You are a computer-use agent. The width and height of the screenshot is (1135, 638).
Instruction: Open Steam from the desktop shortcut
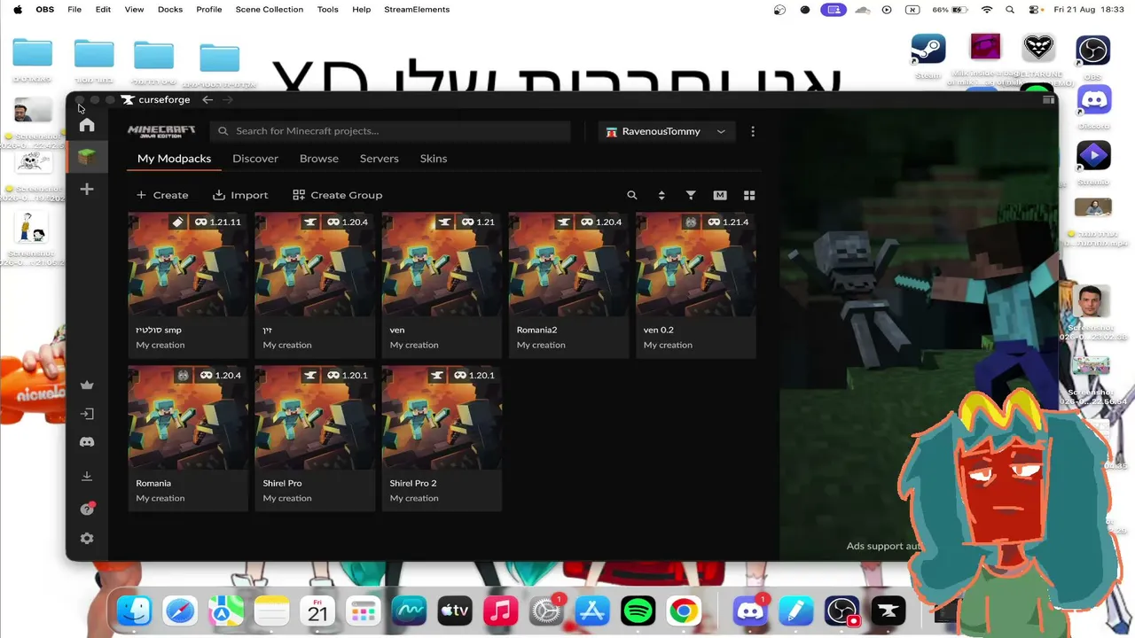[928, 49]
